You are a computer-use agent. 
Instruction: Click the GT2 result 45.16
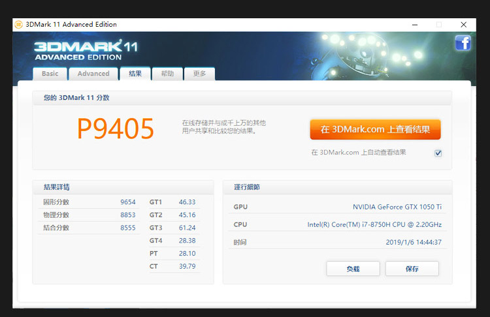pos(188,215)
